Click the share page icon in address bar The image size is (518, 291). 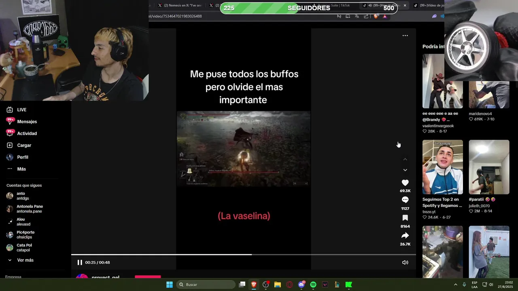[x=366, y=16]
